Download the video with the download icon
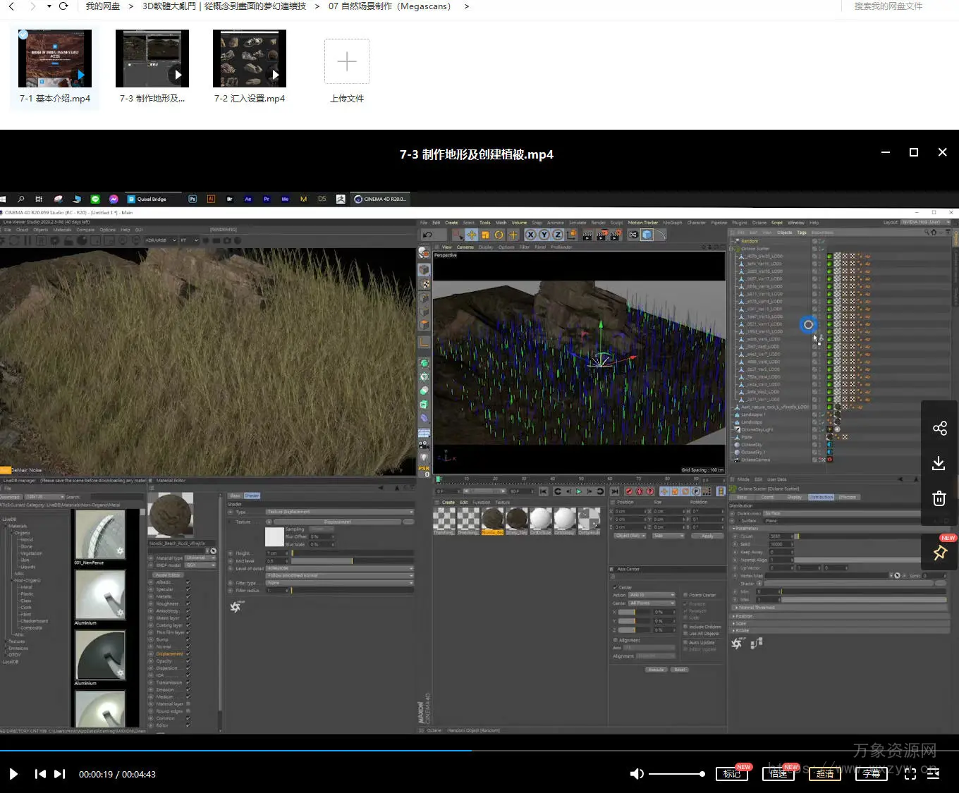This screenshot has width=959, height=793. point(939,463)
